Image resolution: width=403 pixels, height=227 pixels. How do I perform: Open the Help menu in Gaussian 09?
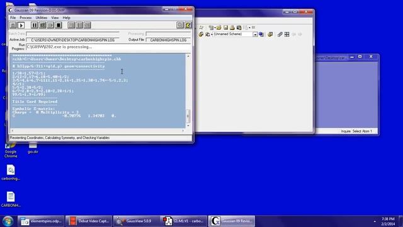67,18
